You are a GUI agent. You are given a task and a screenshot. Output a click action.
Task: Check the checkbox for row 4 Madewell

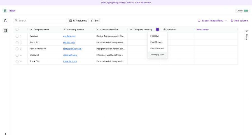point(17,55)
